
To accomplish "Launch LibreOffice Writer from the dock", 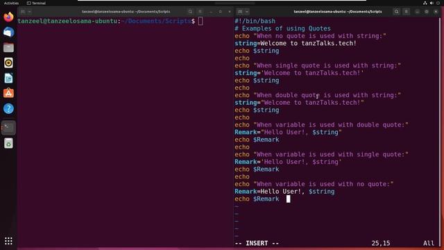I will click(8, 78).
